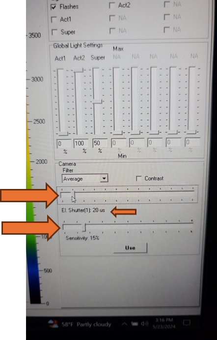The width and height of the screenshot is (217, 340).
Task: Open the weather widget in taskbar
Action: [x=80, y=324]
